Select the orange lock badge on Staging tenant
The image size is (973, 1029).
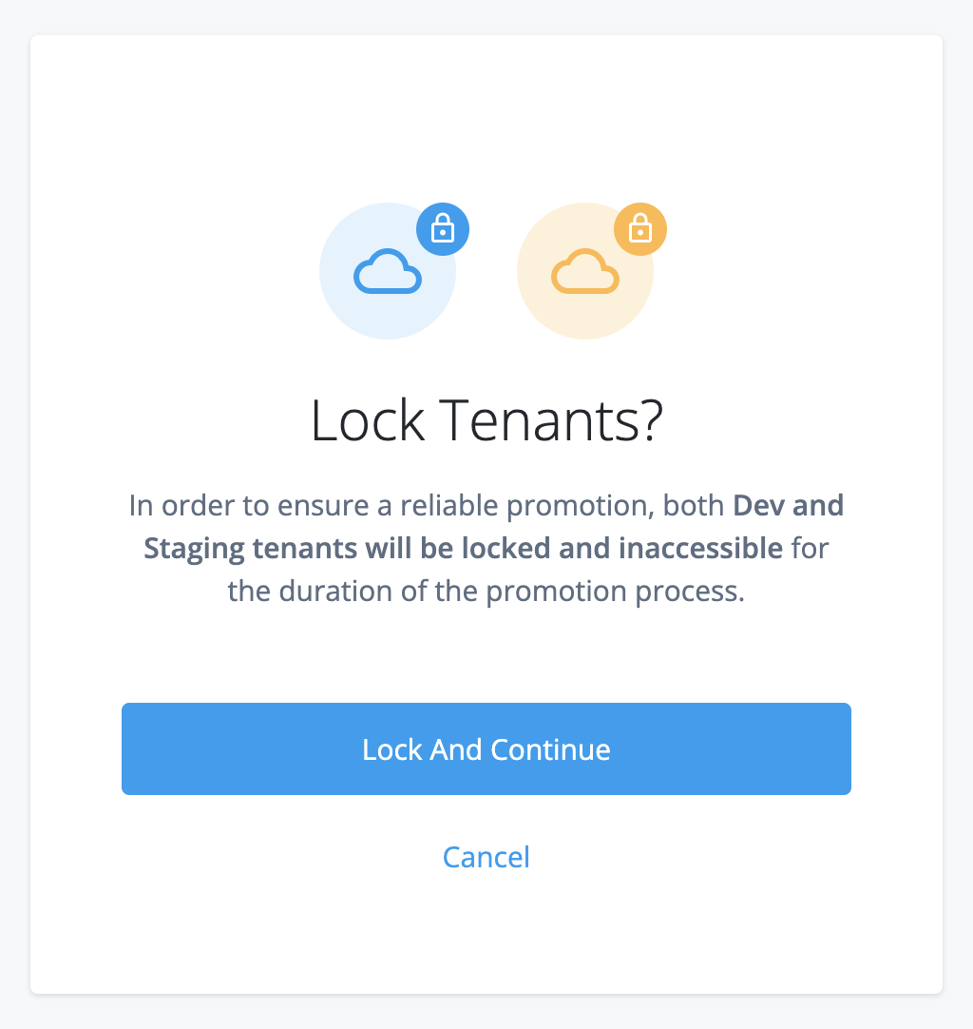point(640,228)
